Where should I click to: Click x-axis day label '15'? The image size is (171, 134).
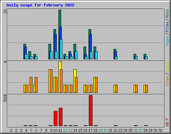click(x=80, y=130)
